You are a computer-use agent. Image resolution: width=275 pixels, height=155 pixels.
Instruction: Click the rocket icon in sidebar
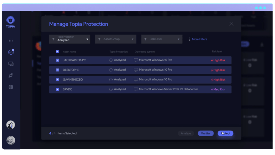11,75
